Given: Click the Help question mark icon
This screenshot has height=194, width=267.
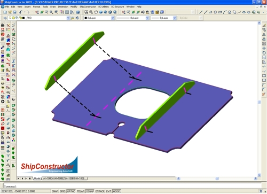Looking at the screenshot, I should [78, 12].
